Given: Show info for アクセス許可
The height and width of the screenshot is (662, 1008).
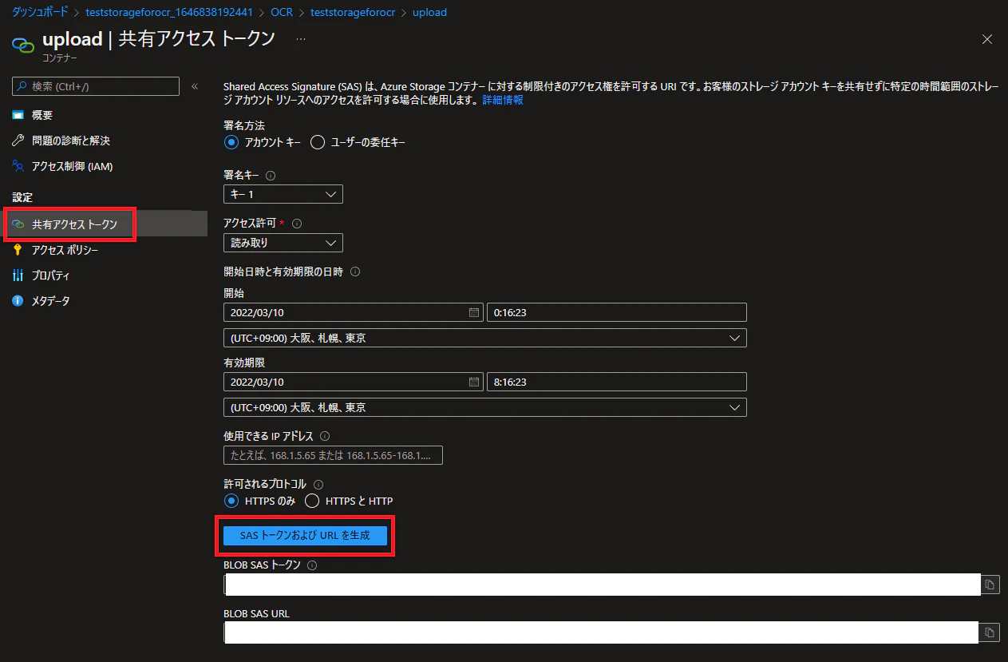Looking at the screenshot, I should tap(298, 224).
